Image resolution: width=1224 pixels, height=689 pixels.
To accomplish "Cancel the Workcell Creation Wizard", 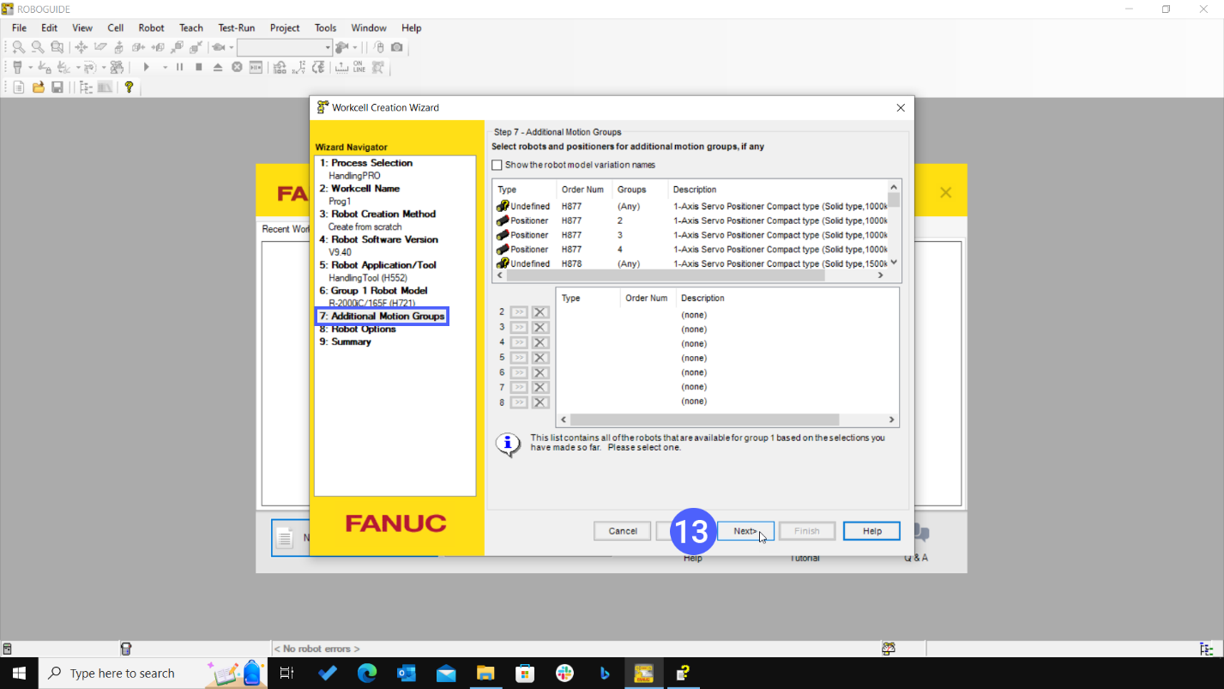I will pyautogui.click(x=622, y=530).
